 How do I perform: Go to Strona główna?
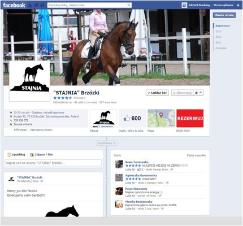[223, 5]
